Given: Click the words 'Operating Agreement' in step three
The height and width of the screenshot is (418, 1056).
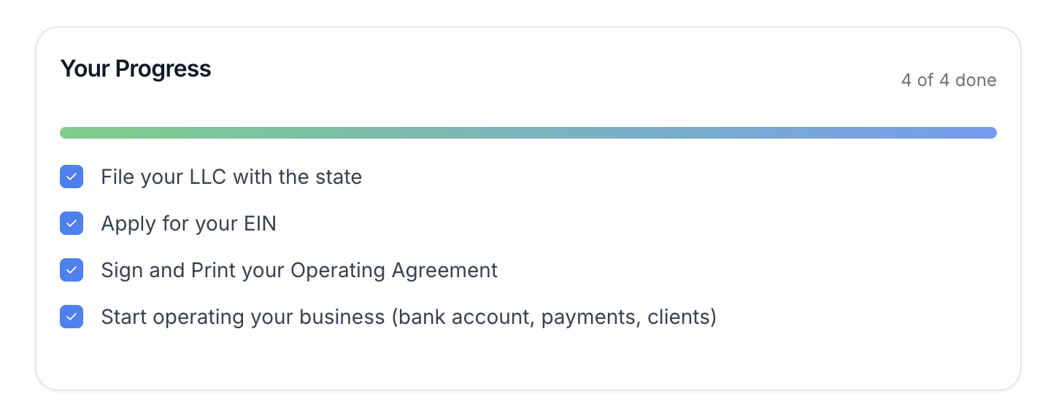Looking at the screenshot, I should pos(394,270).
